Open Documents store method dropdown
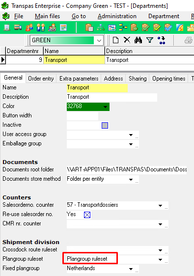 tap(131, 180)
